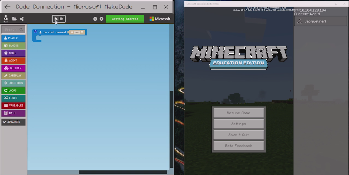The image size is (349, 175).
Task: Open the Player blocks category
Action: [13, 38]
